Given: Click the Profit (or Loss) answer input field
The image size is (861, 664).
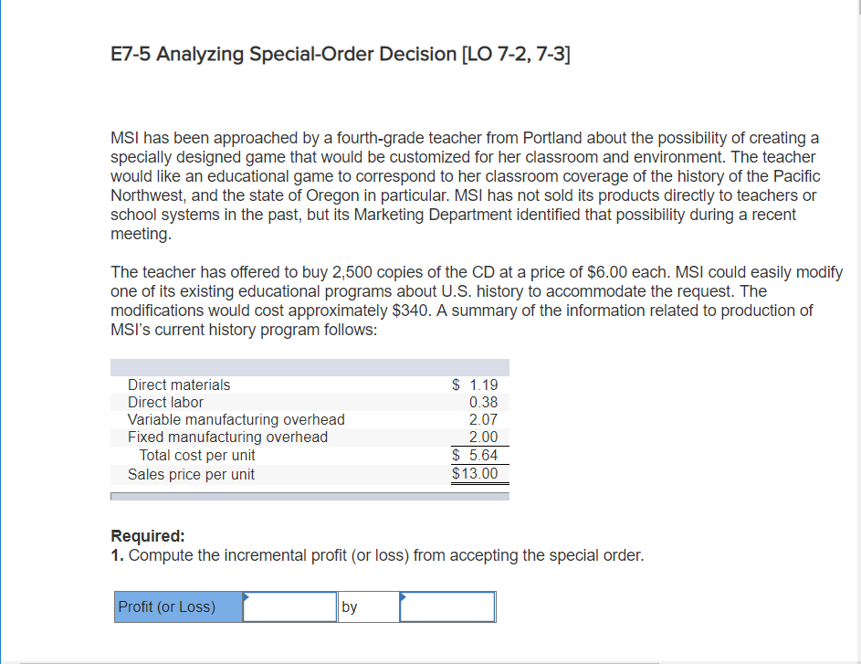Looking at the screenshot, I should [289, 606].
